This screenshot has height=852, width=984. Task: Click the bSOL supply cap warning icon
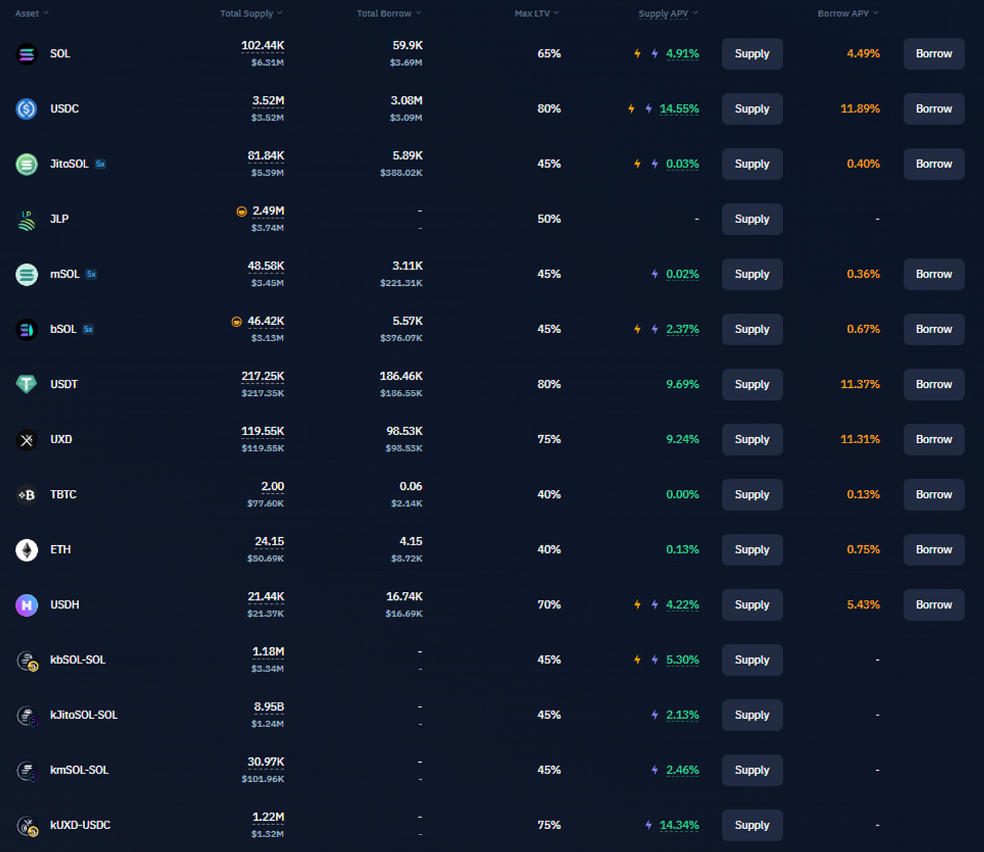[237, 322]
